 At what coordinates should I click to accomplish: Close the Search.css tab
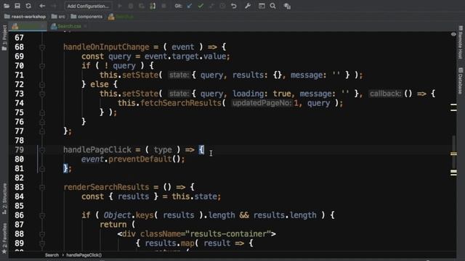click(x=86, y=26)
